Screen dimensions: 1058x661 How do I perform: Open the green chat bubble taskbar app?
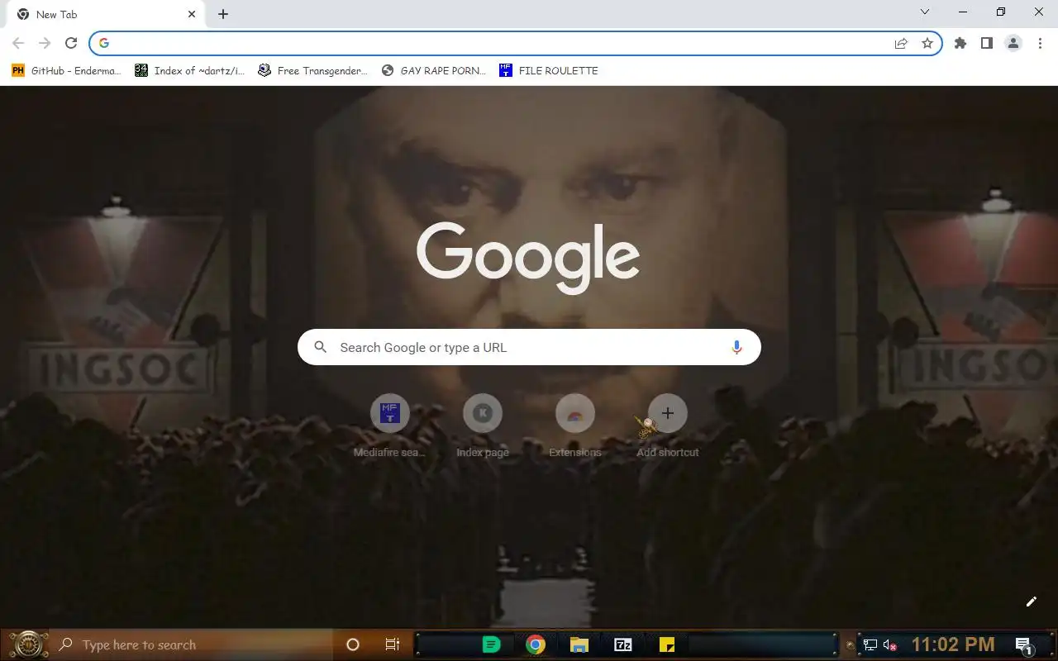[491, 644]
